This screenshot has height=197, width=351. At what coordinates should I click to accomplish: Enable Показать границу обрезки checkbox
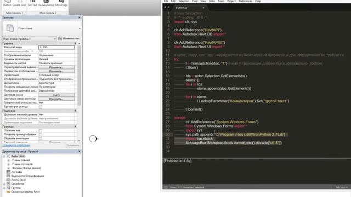click(41, 135)
